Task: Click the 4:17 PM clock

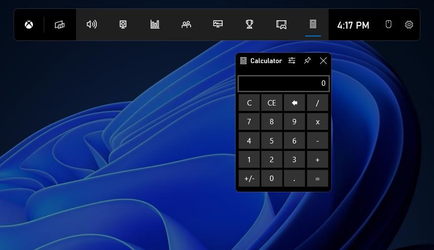Action: pos(353,25)
